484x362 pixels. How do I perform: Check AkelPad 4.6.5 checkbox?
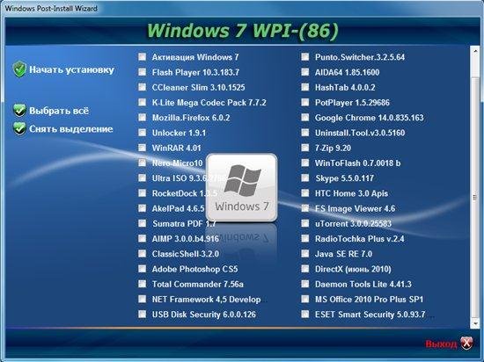coord(142,208)
